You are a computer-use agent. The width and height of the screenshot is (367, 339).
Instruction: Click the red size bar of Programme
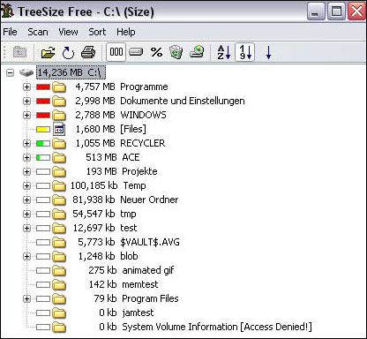[x=43, y=87]
